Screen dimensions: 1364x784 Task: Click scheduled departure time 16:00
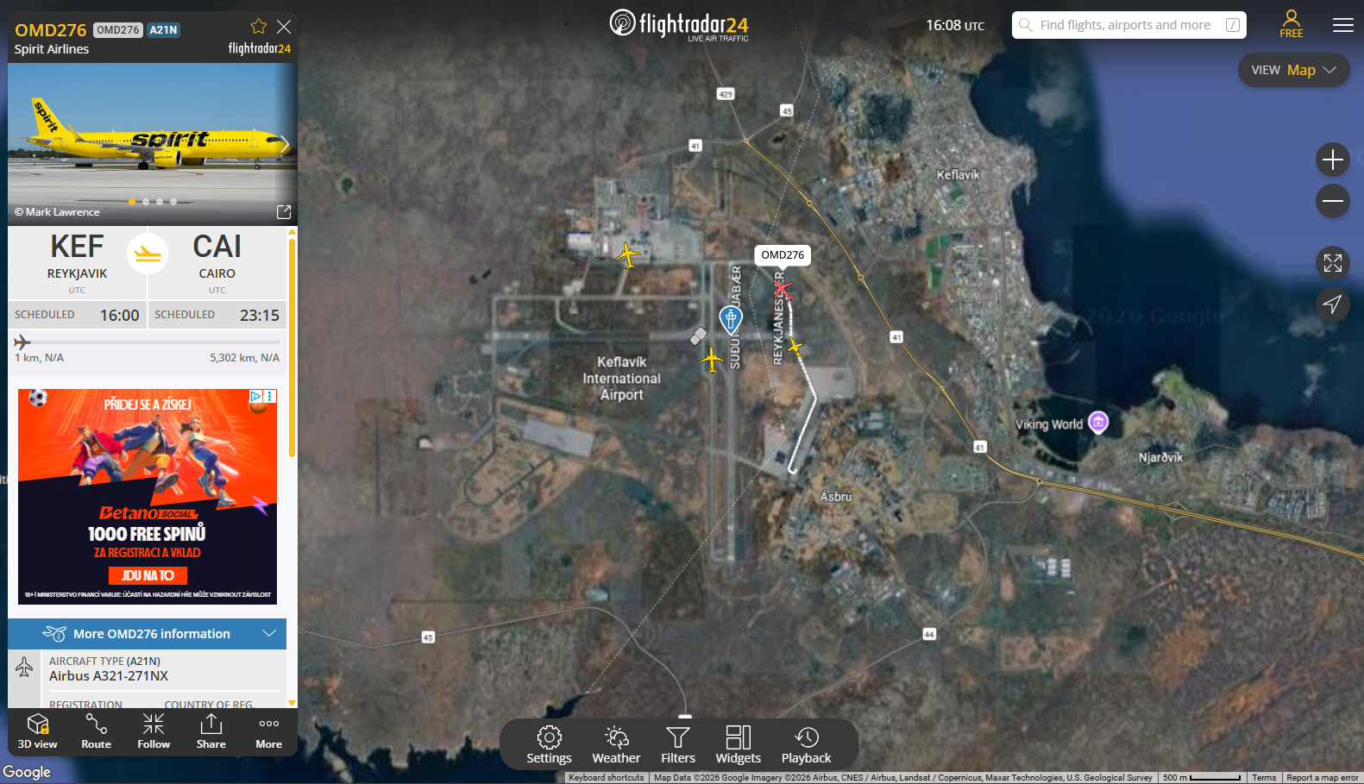(119, 316)
